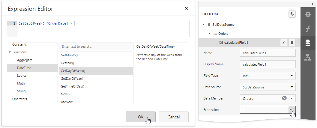This screenshot has height=128, width=317.
Task: Open the Report Explorer hierarchy tab
Action: click(308, 58)
